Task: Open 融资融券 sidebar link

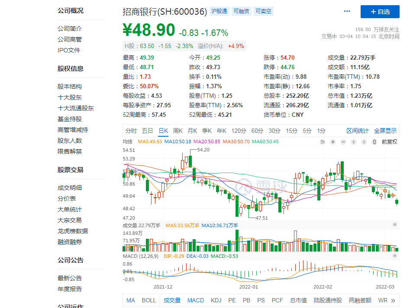Action: coord(70,242)
